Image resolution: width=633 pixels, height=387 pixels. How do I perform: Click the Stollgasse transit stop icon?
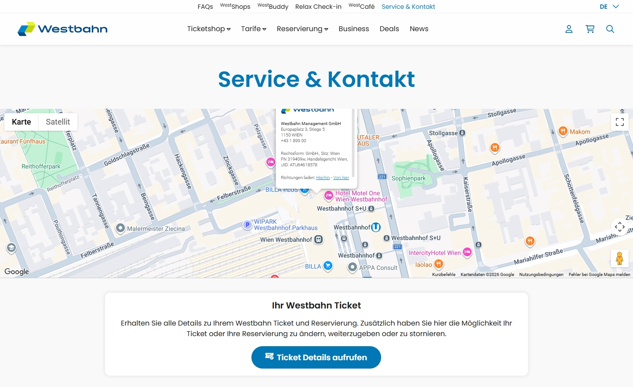point(462,133)
